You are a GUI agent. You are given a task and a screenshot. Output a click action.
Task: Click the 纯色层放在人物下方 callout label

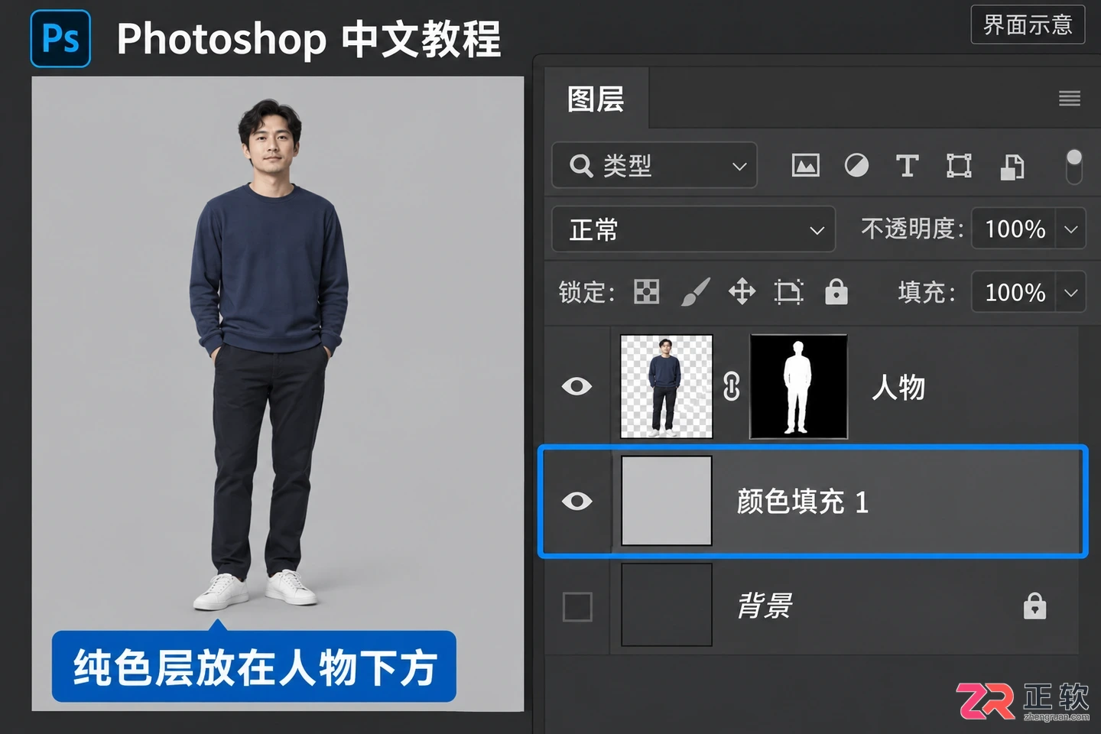click(254, 667)
